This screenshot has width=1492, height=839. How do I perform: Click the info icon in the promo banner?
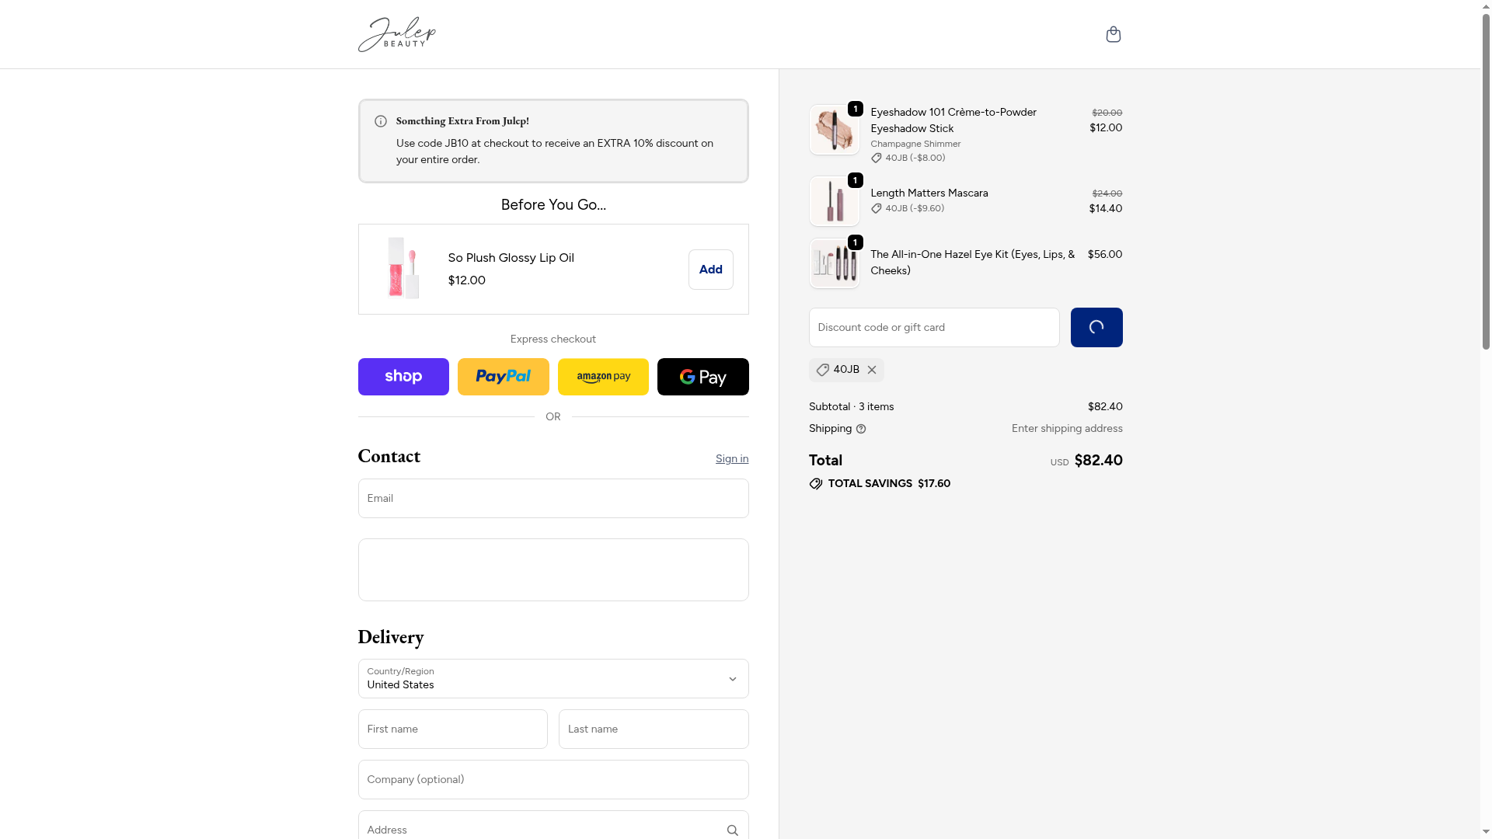coord(381,121)
